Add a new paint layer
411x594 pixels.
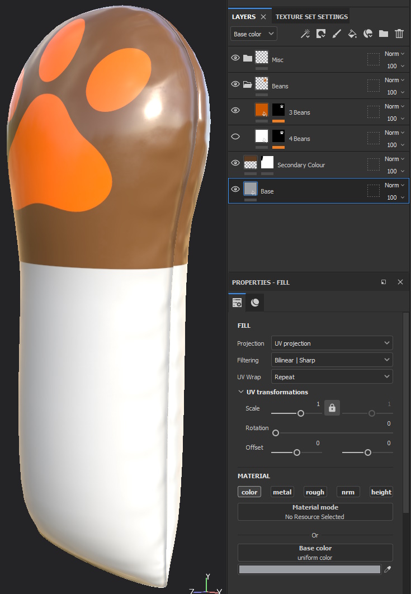(x=337, y=34)
